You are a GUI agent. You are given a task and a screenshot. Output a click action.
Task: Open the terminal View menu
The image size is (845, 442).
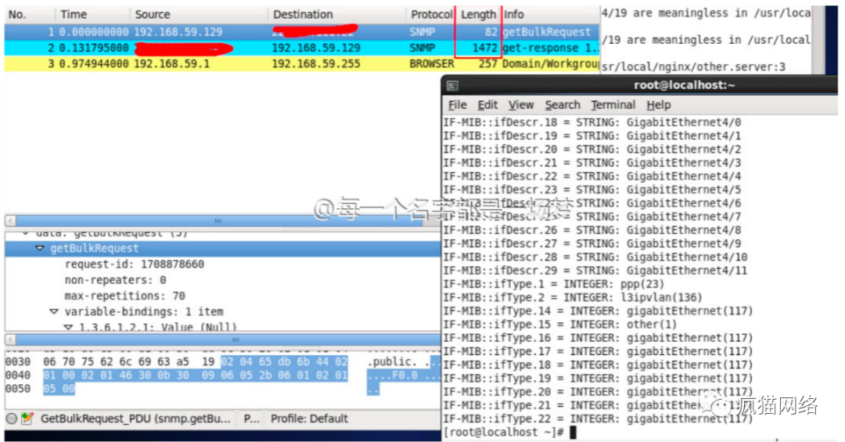click(520, 105)
